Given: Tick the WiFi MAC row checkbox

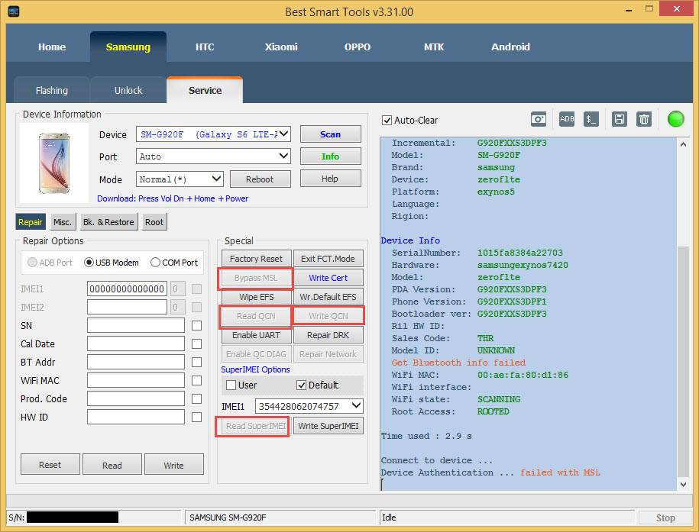Looking at the screenshot, I should (x=196, y=381).
